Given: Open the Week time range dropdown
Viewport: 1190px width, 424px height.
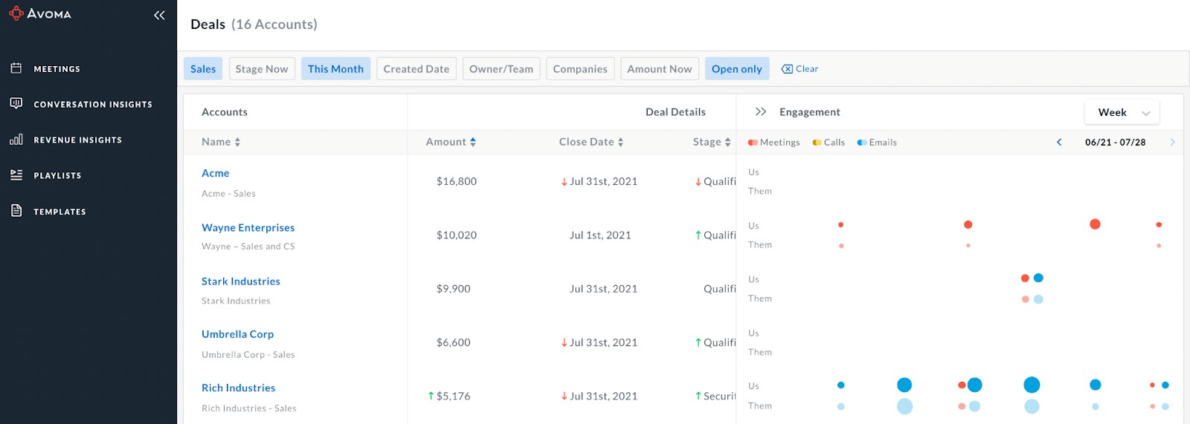Looking at the screenshot, I should pos(1122,112).
